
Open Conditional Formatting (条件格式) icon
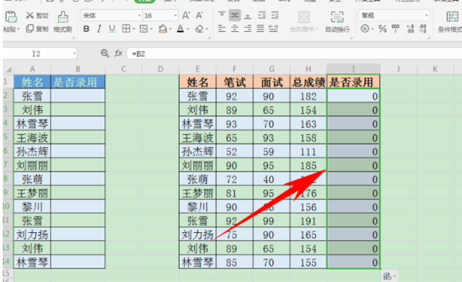(x=452, y=17)
